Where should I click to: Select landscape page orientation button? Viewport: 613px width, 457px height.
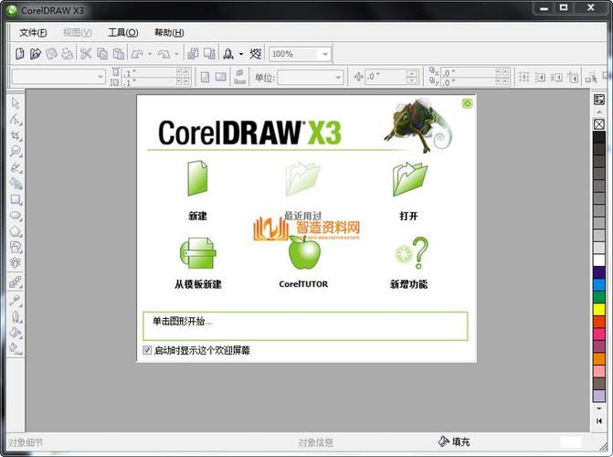click(221, 77)
